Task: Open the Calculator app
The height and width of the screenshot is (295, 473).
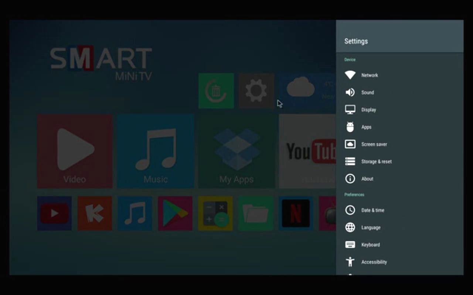Action: [215, 213]
